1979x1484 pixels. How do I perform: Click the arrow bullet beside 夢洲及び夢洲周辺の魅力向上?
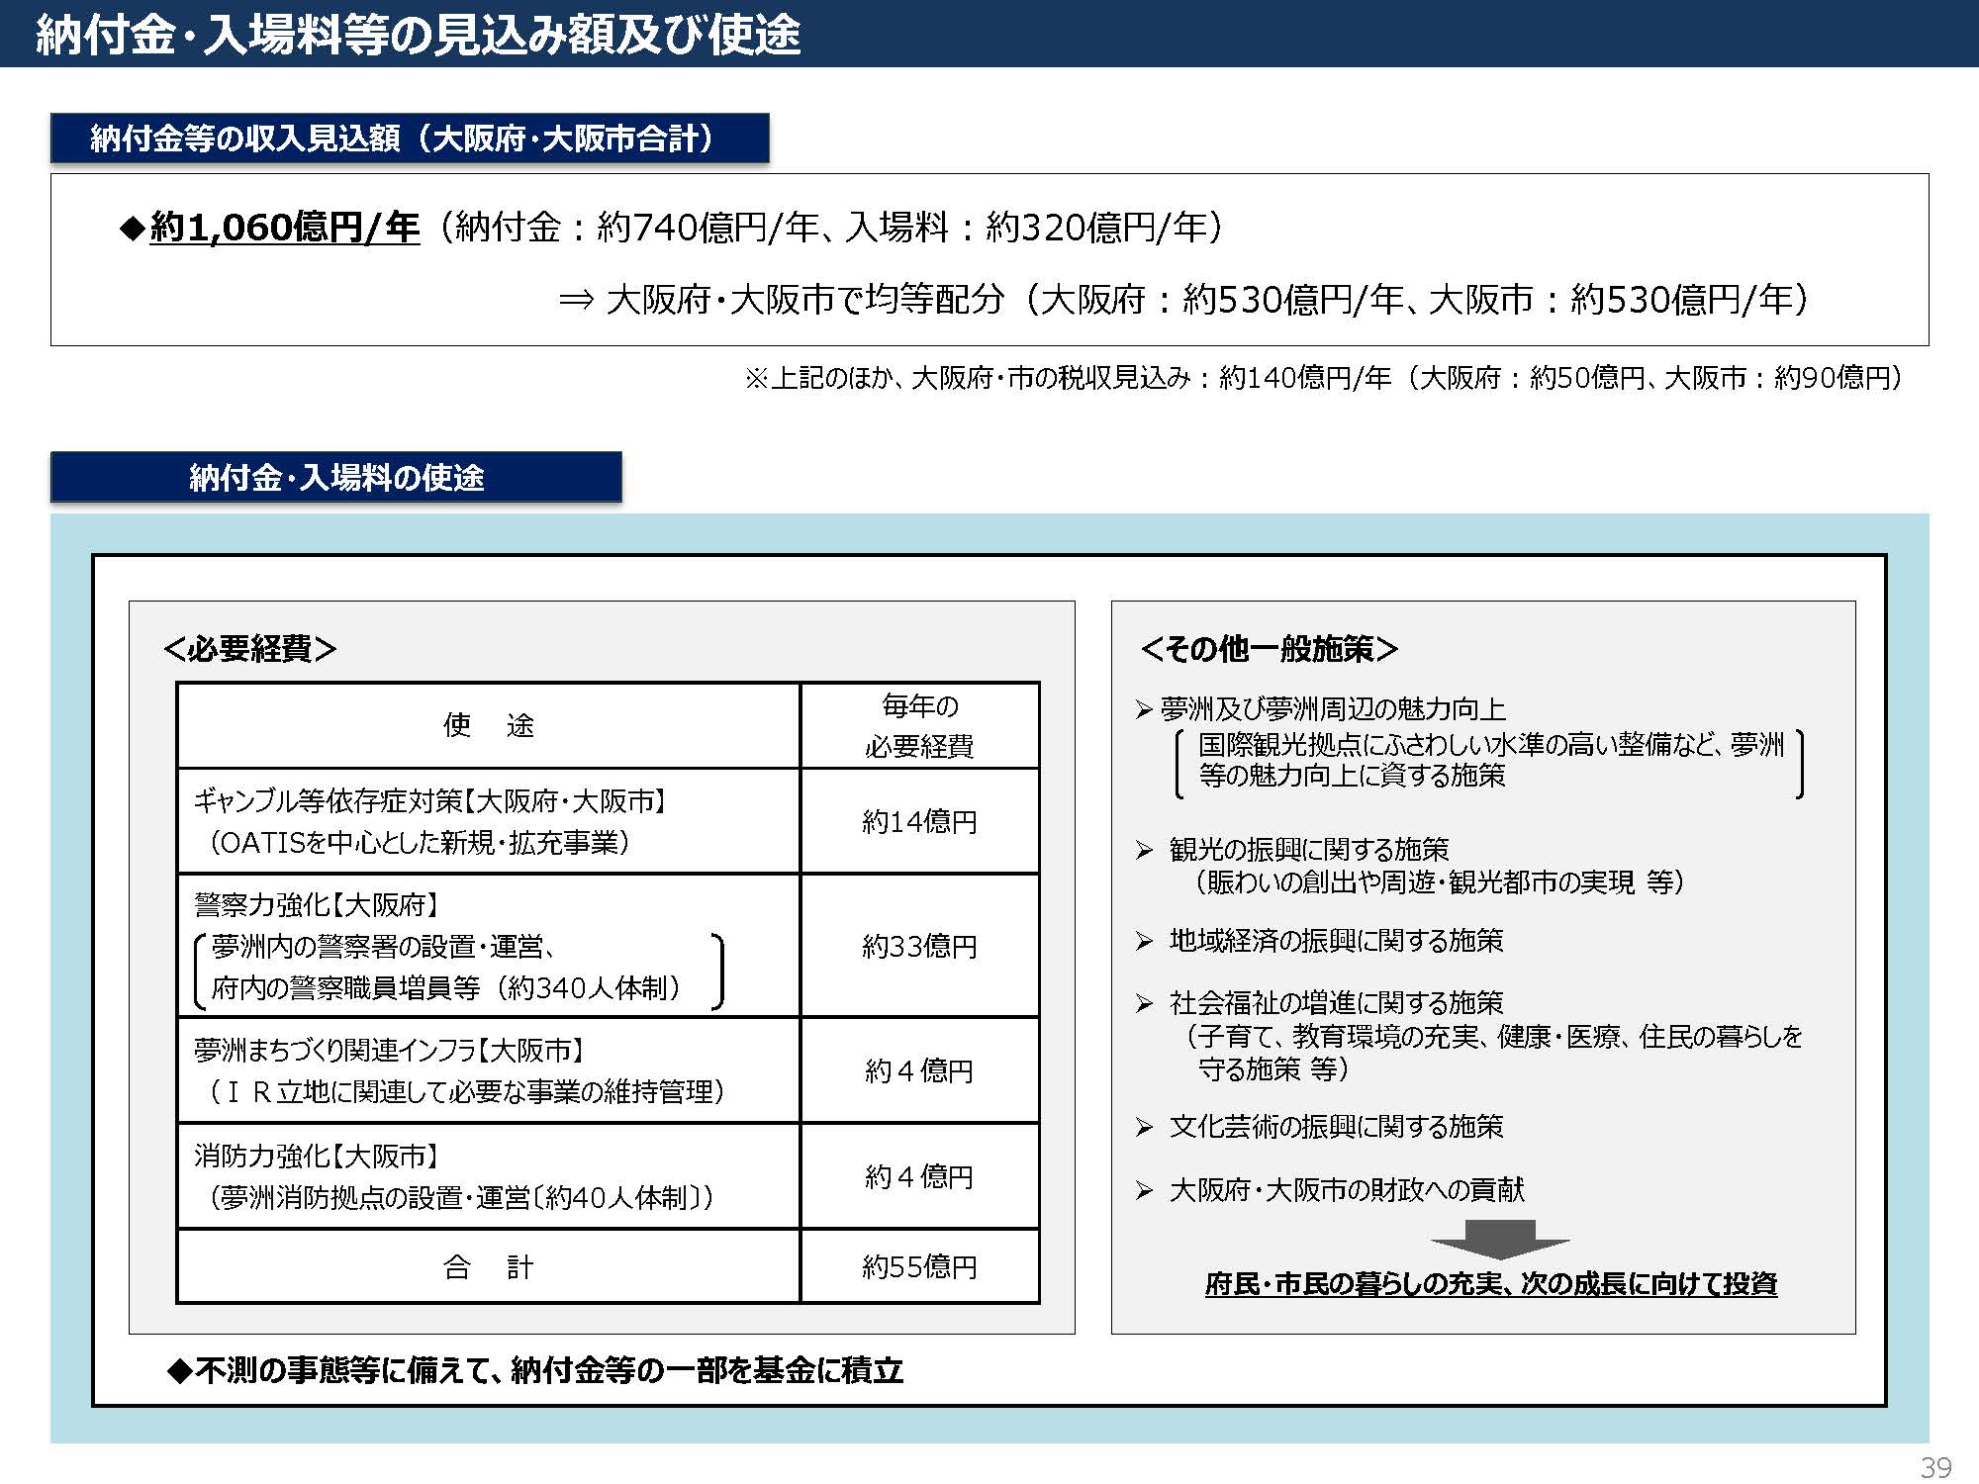coord(1145,709)
